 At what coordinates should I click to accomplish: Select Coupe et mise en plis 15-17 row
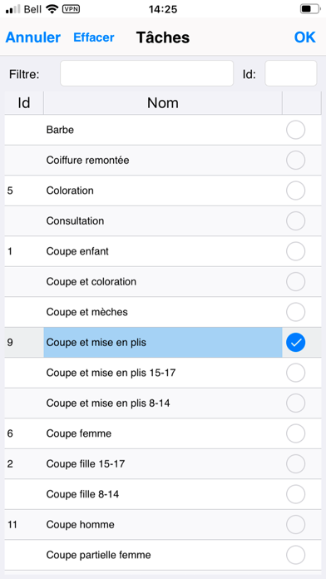click(163, 373)
